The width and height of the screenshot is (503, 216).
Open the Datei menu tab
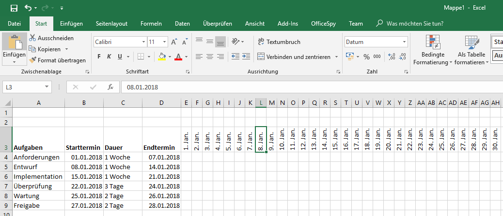pyautogui.click(x=15, y=23)
